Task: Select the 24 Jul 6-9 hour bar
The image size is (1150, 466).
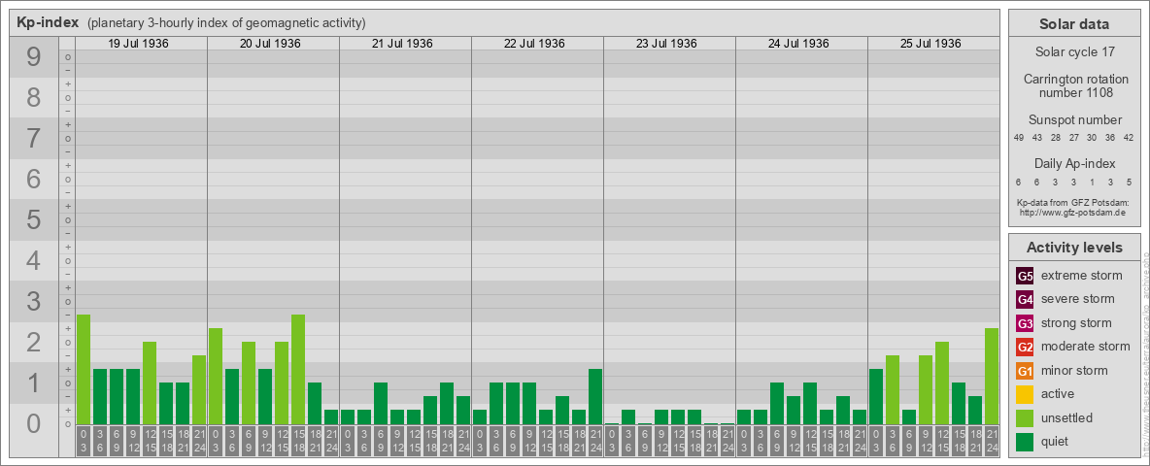Action: tap(777, 403)
